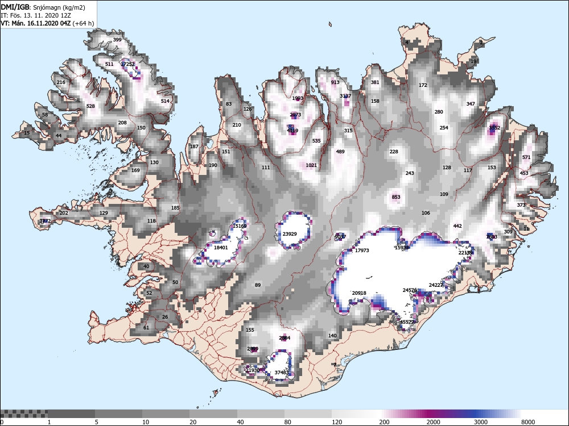Click the legend tick label 3000
This screenshot has width=569, height=426.
tap(480, 422)
